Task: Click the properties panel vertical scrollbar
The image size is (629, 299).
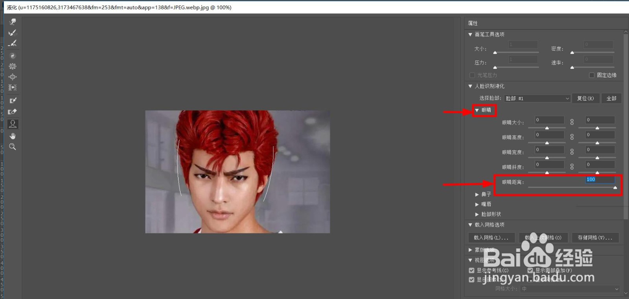Action: click(626, 126)
